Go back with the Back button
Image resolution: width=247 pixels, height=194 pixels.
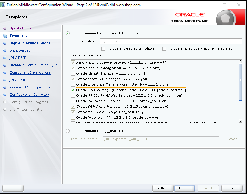point(163,188)
